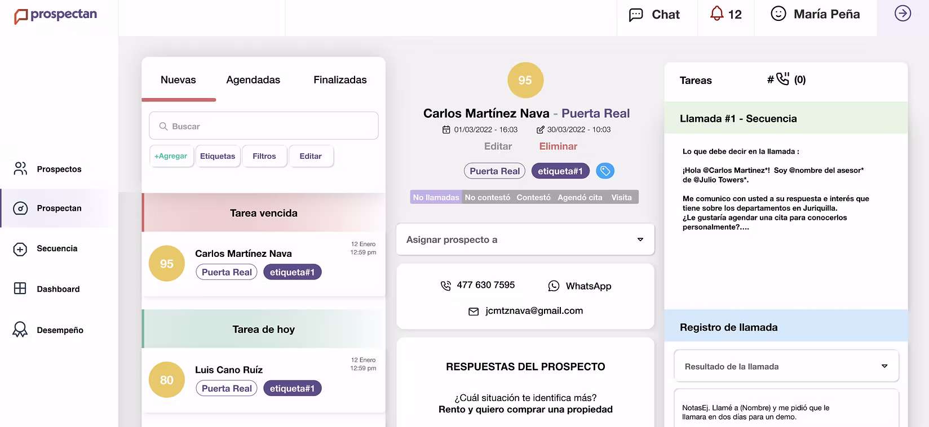Image resolution: width=929 pixels, height=427 pixels.
Task: Click the blue tag icon beside etiqueta#1
Action: point(605,171)
